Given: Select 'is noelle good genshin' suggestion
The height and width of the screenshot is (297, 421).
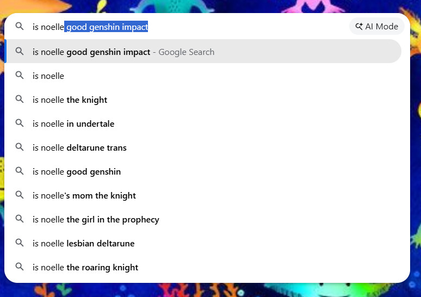Looking at the screenshot, I should [x=203, y=171].
